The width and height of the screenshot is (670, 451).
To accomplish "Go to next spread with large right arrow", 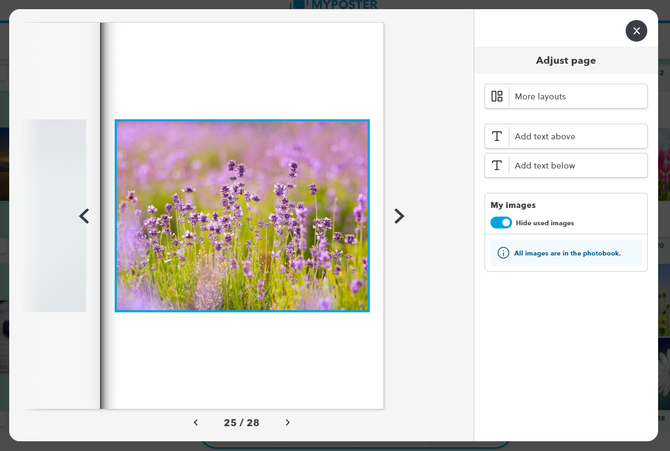I will pyautogui.click(x=399, y=216).
